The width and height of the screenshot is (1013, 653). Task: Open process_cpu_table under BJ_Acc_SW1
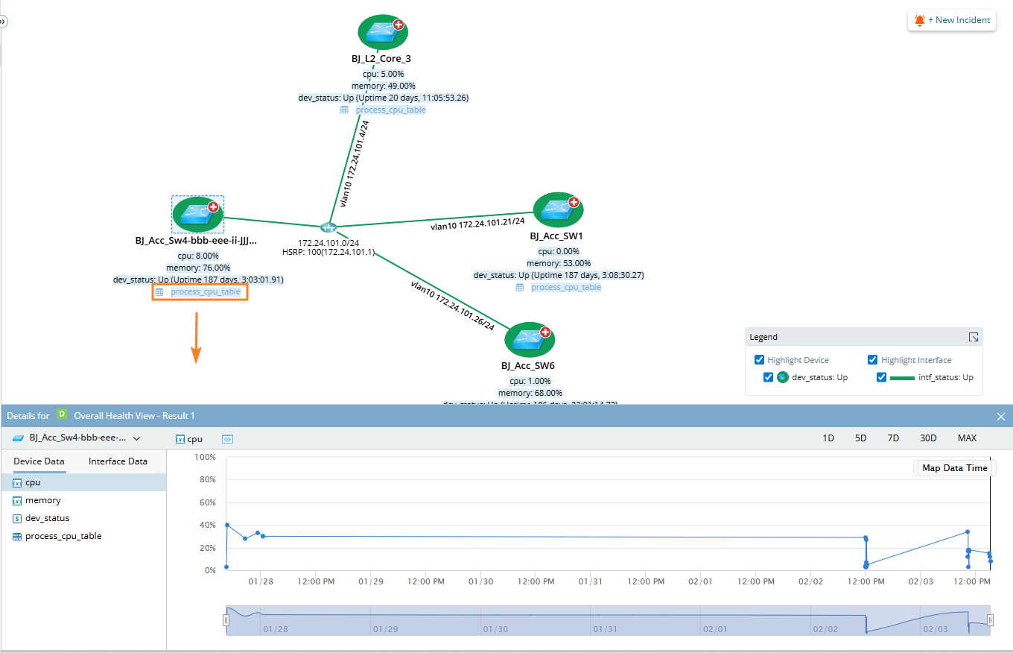click(x=566, y=287)
